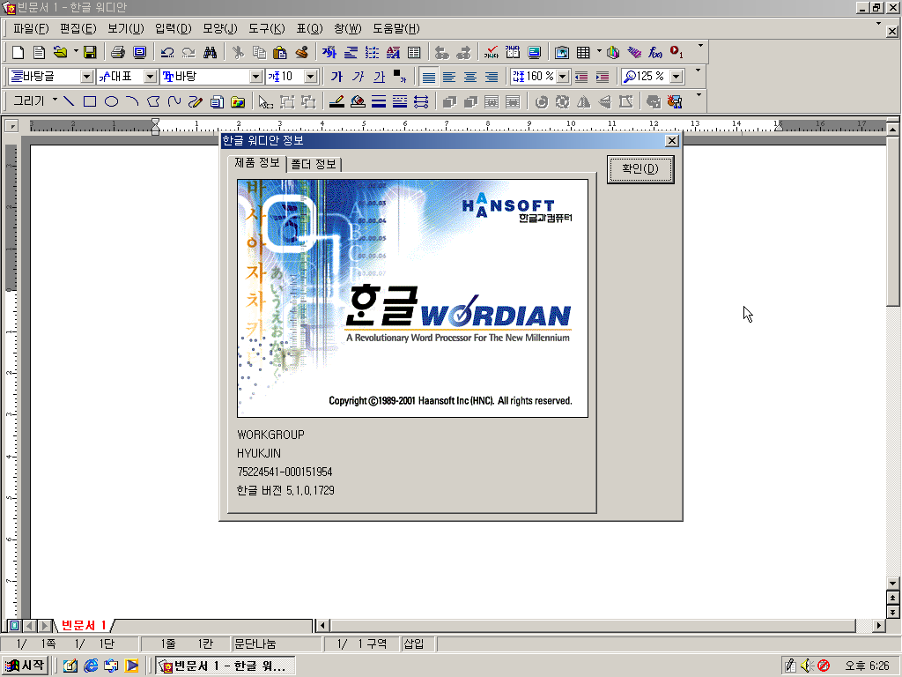902x677 pixels.
Task: Switch to the 폴더 정보 tab
Action: pyautogui.click(x=314, y=164)
